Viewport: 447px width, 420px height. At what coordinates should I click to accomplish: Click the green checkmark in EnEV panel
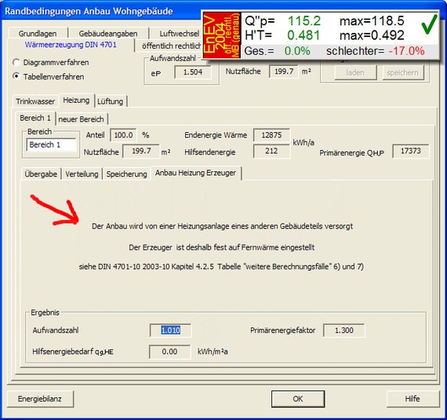429,25
